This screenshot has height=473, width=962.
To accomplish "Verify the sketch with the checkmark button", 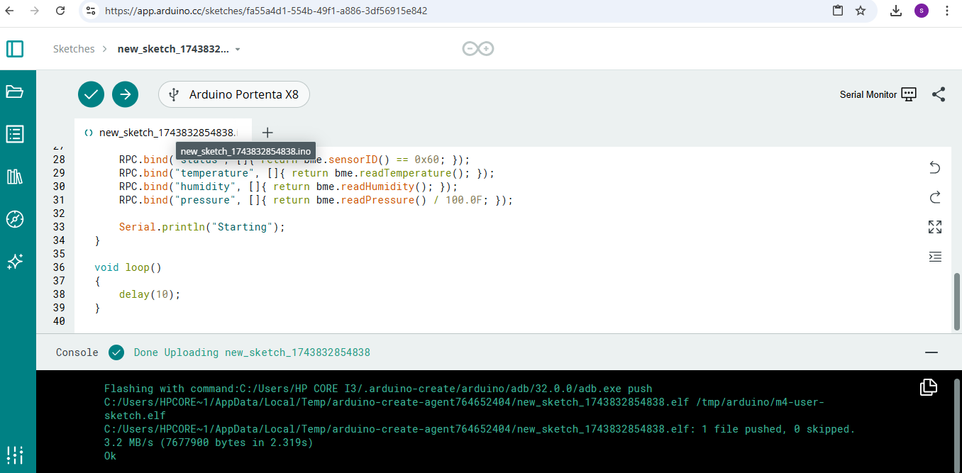I will pyautogui.click(x=91, y=94).
